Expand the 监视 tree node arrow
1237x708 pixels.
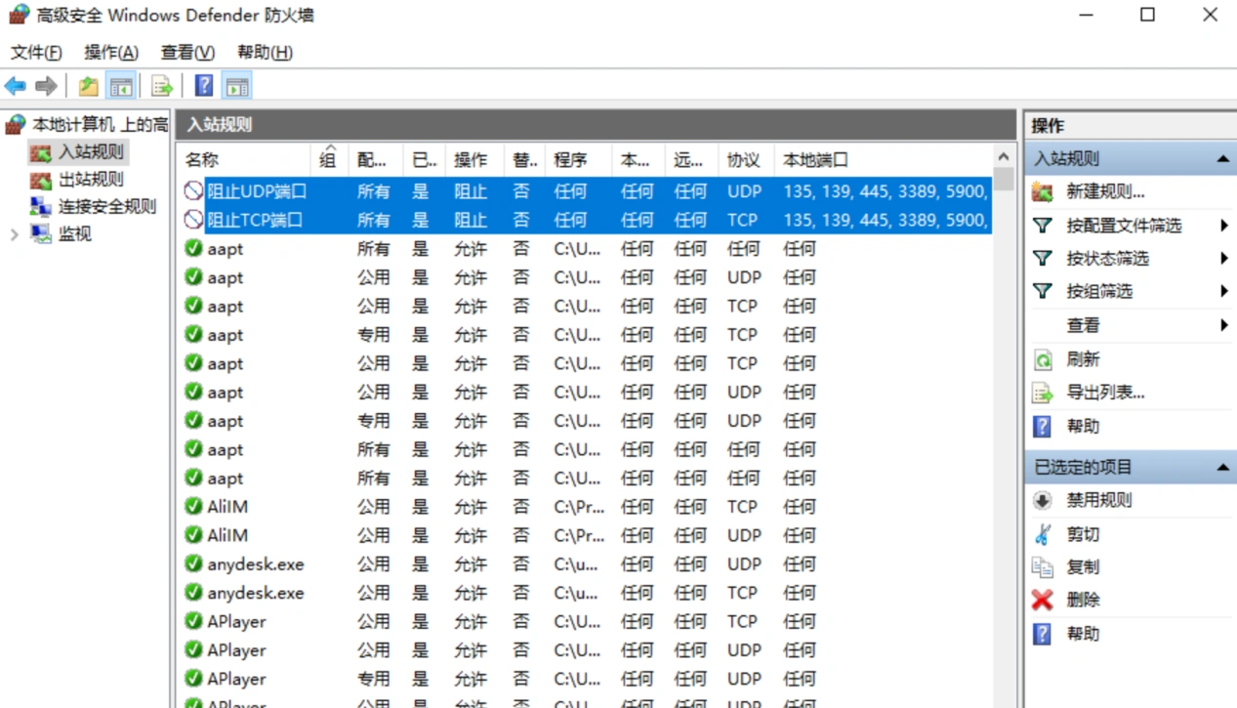tap(14, 234)
